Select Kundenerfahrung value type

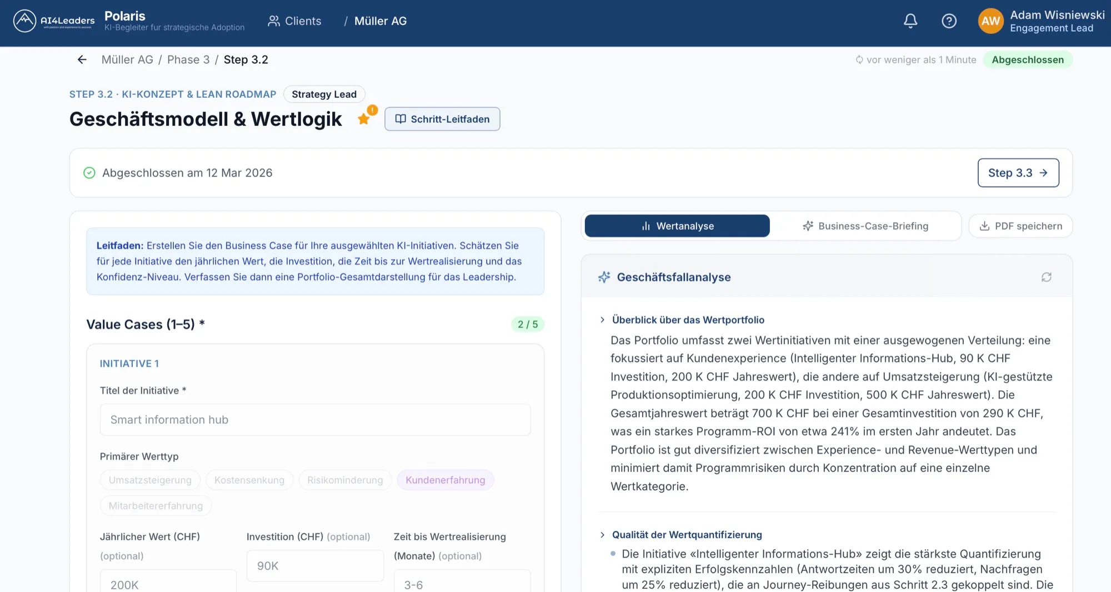446,480
